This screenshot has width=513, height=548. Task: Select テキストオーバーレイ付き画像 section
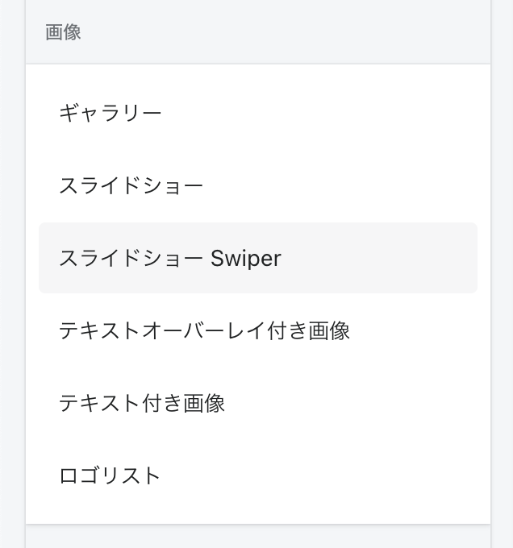click(204, 330)
